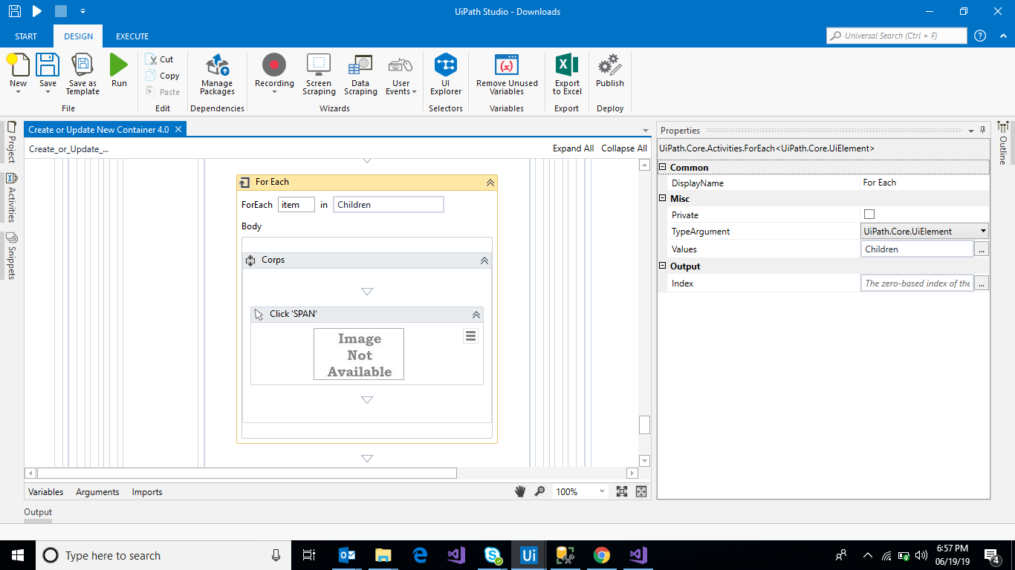Viewport: 1015px width, 570px height.
Task: Open the zoom percentage dropdown
Action: point(601,491)
